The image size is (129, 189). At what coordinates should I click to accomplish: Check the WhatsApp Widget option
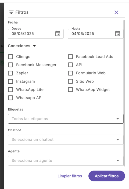pyautogui.click(x=70, y=90)
